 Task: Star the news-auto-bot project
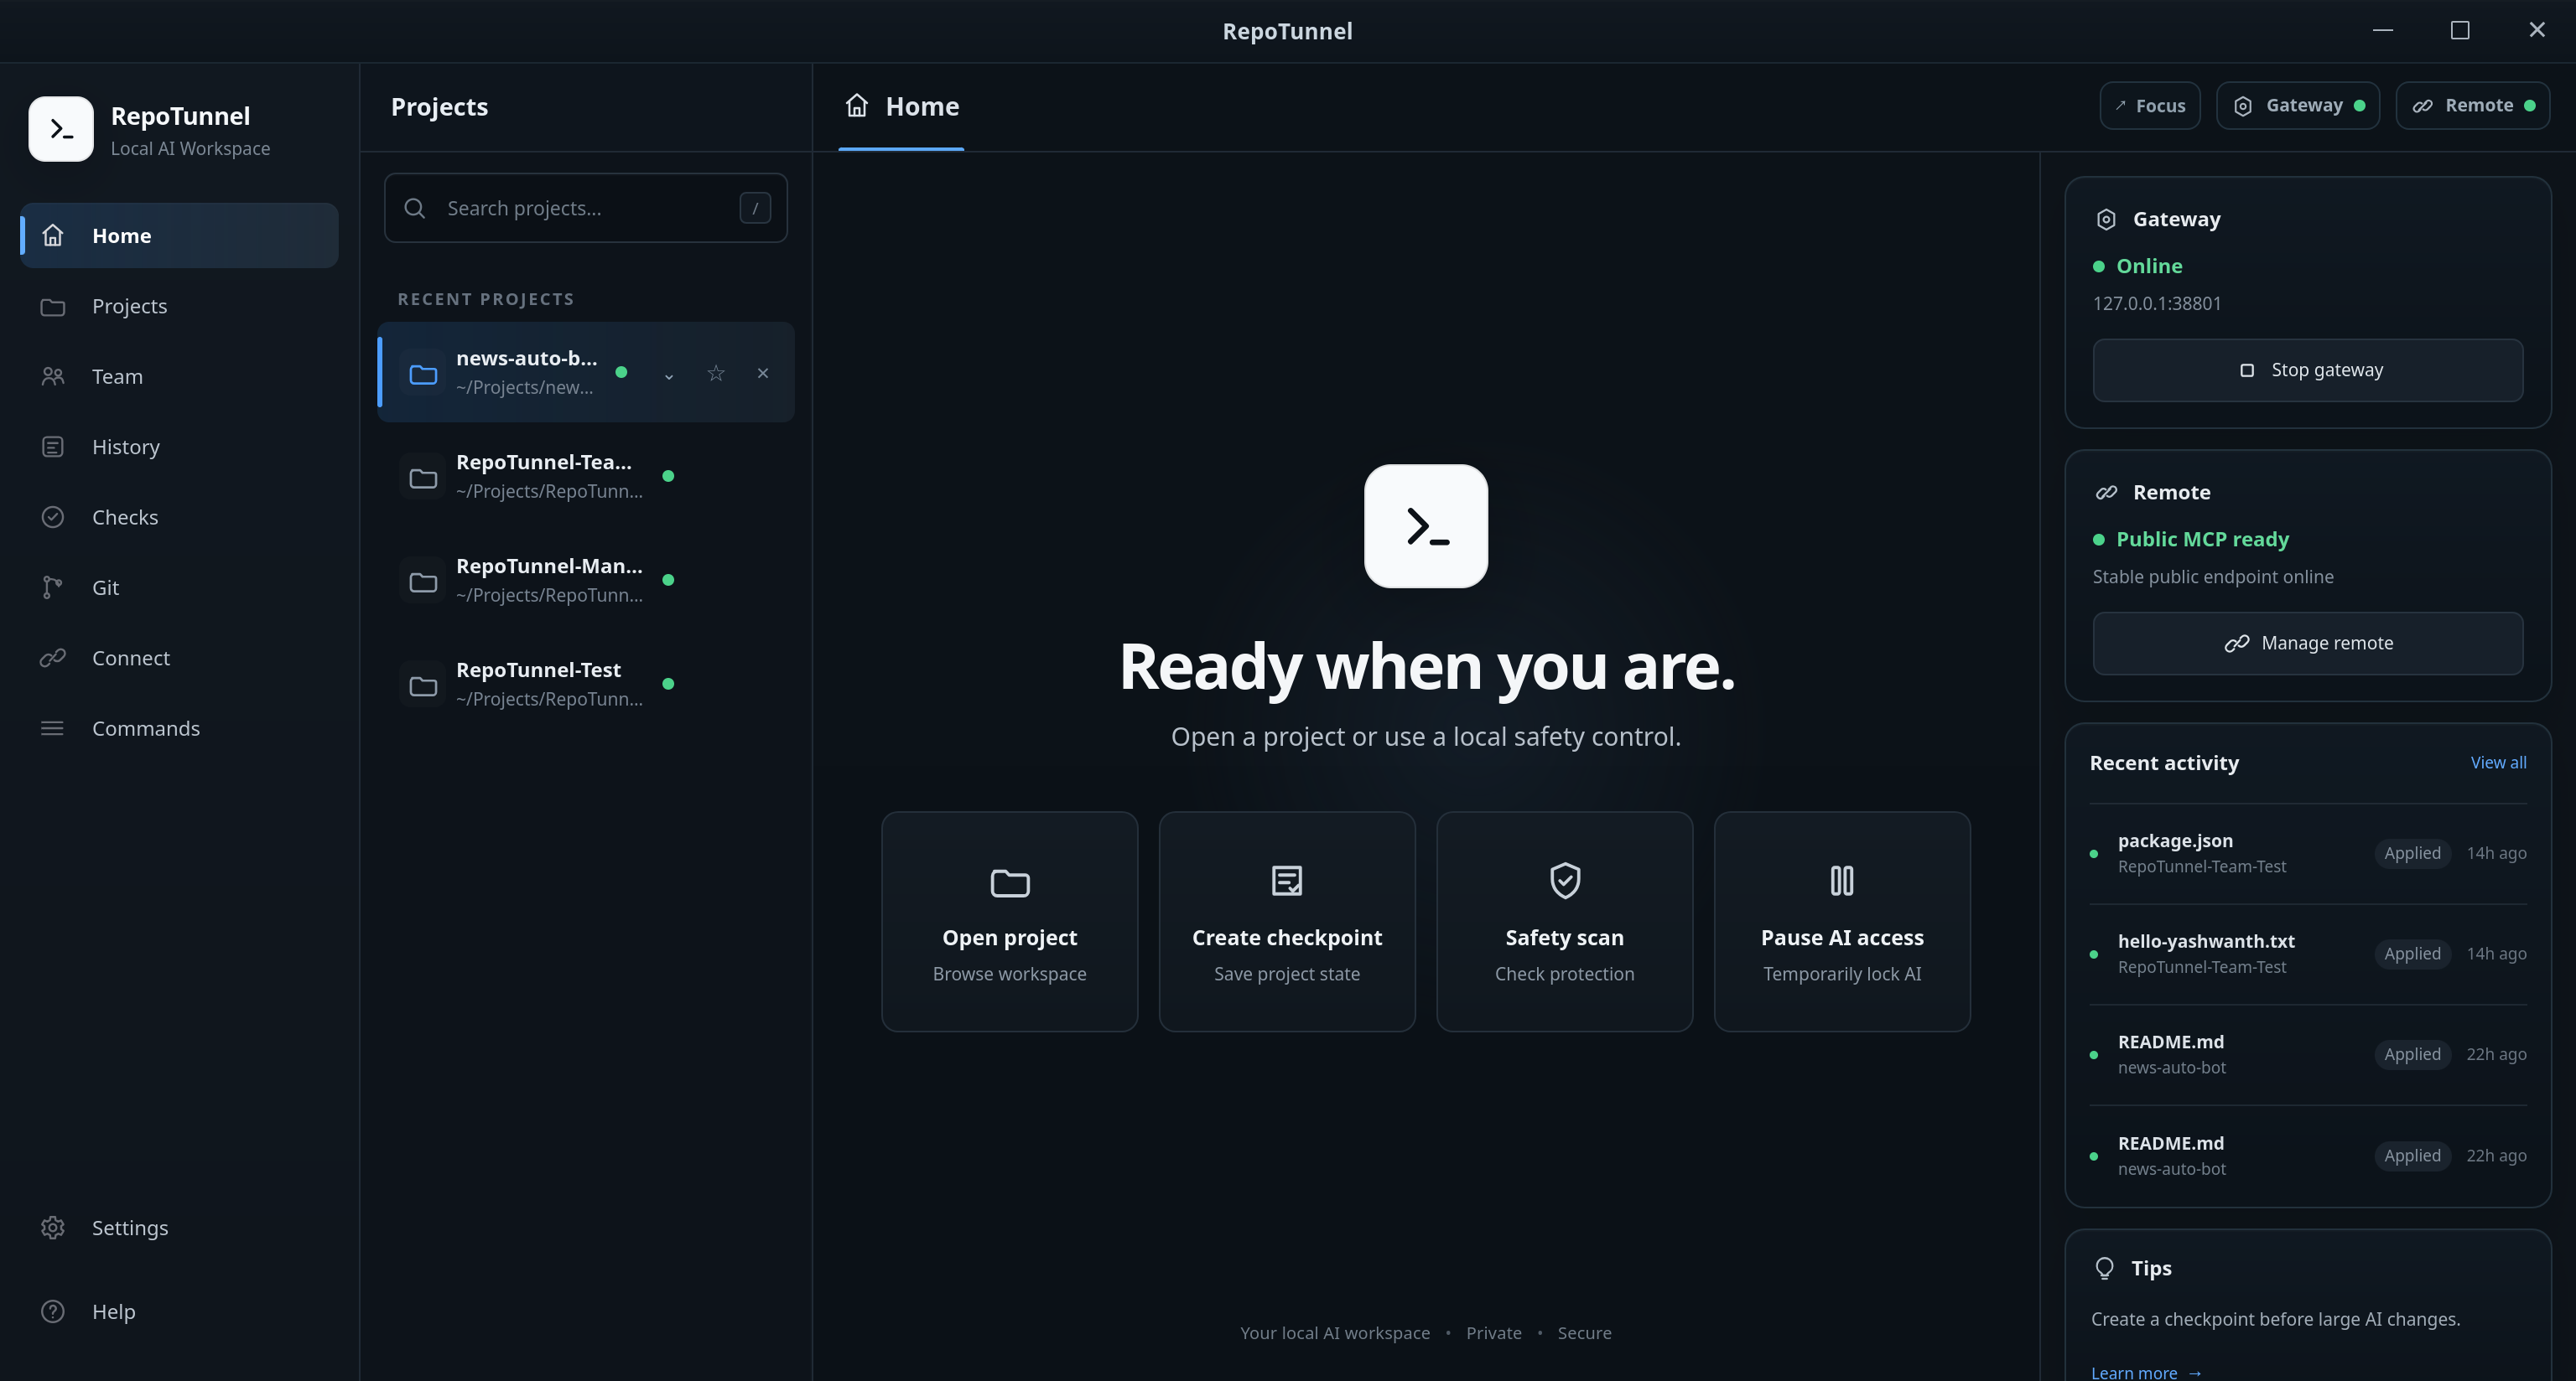716,374
